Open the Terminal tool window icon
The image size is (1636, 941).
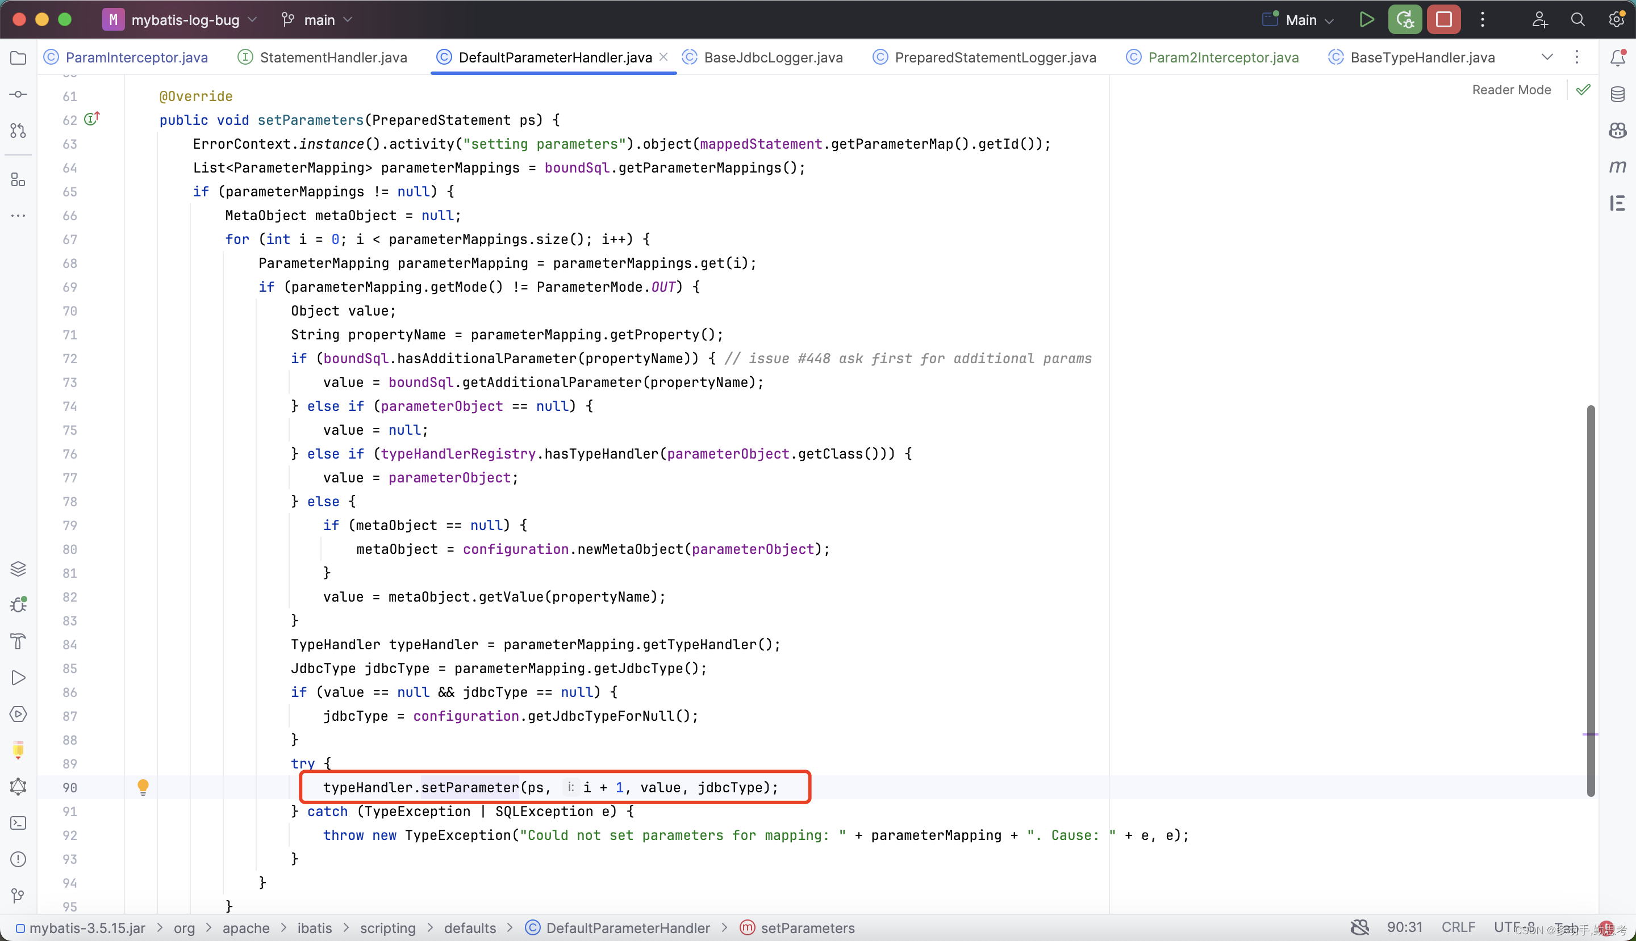18,823
